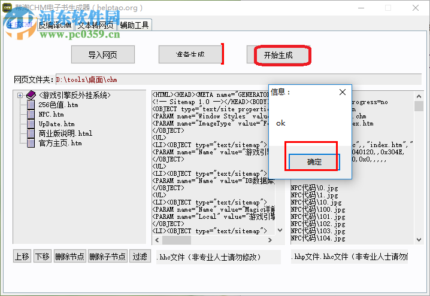Click the hhc pane's scroll-down arrow

click(280, 230)
